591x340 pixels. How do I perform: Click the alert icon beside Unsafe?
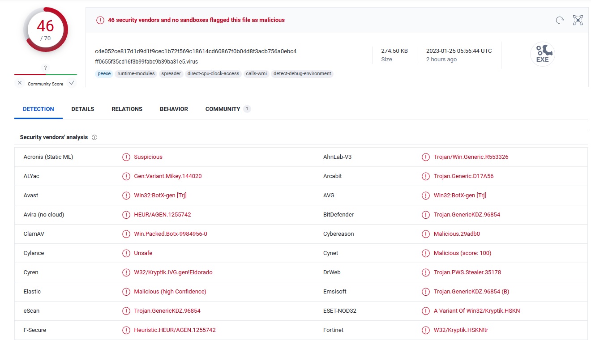(126, 253)
